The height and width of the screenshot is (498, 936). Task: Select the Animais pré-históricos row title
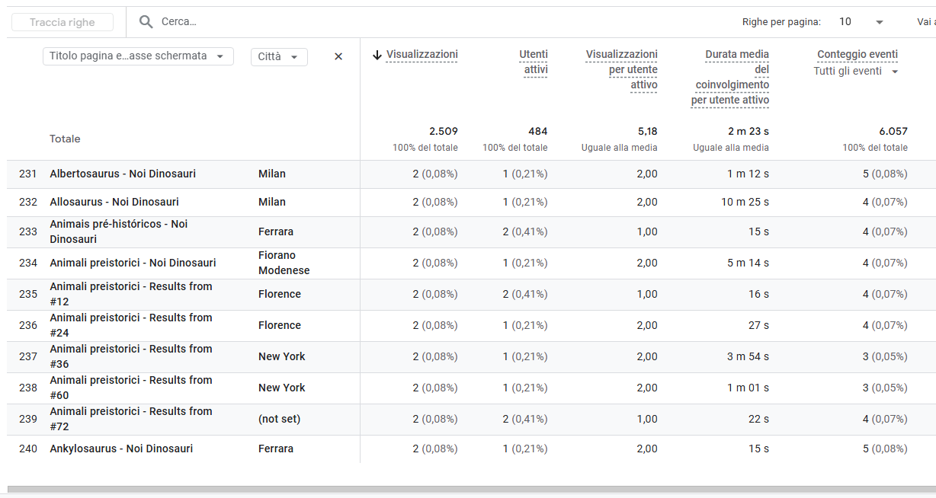pyautogui.click(x=118, y=231)
